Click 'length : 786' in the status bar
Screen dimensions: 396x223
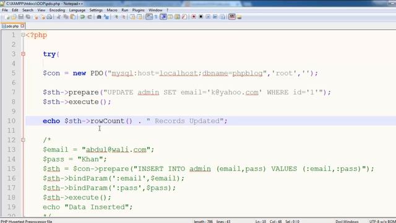(x=204, y=221)
